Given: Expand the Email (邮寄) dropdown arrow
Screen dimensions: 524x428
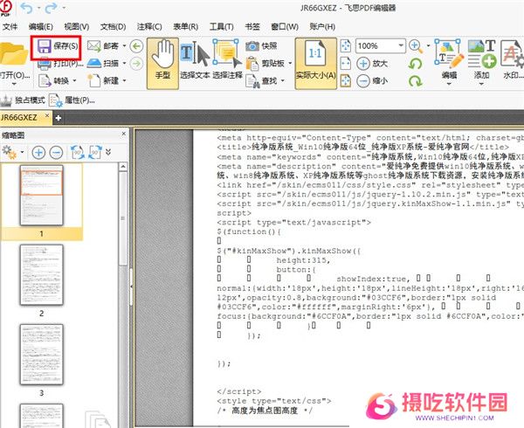Looking at the screenshot, I should [x=124, y=45].
